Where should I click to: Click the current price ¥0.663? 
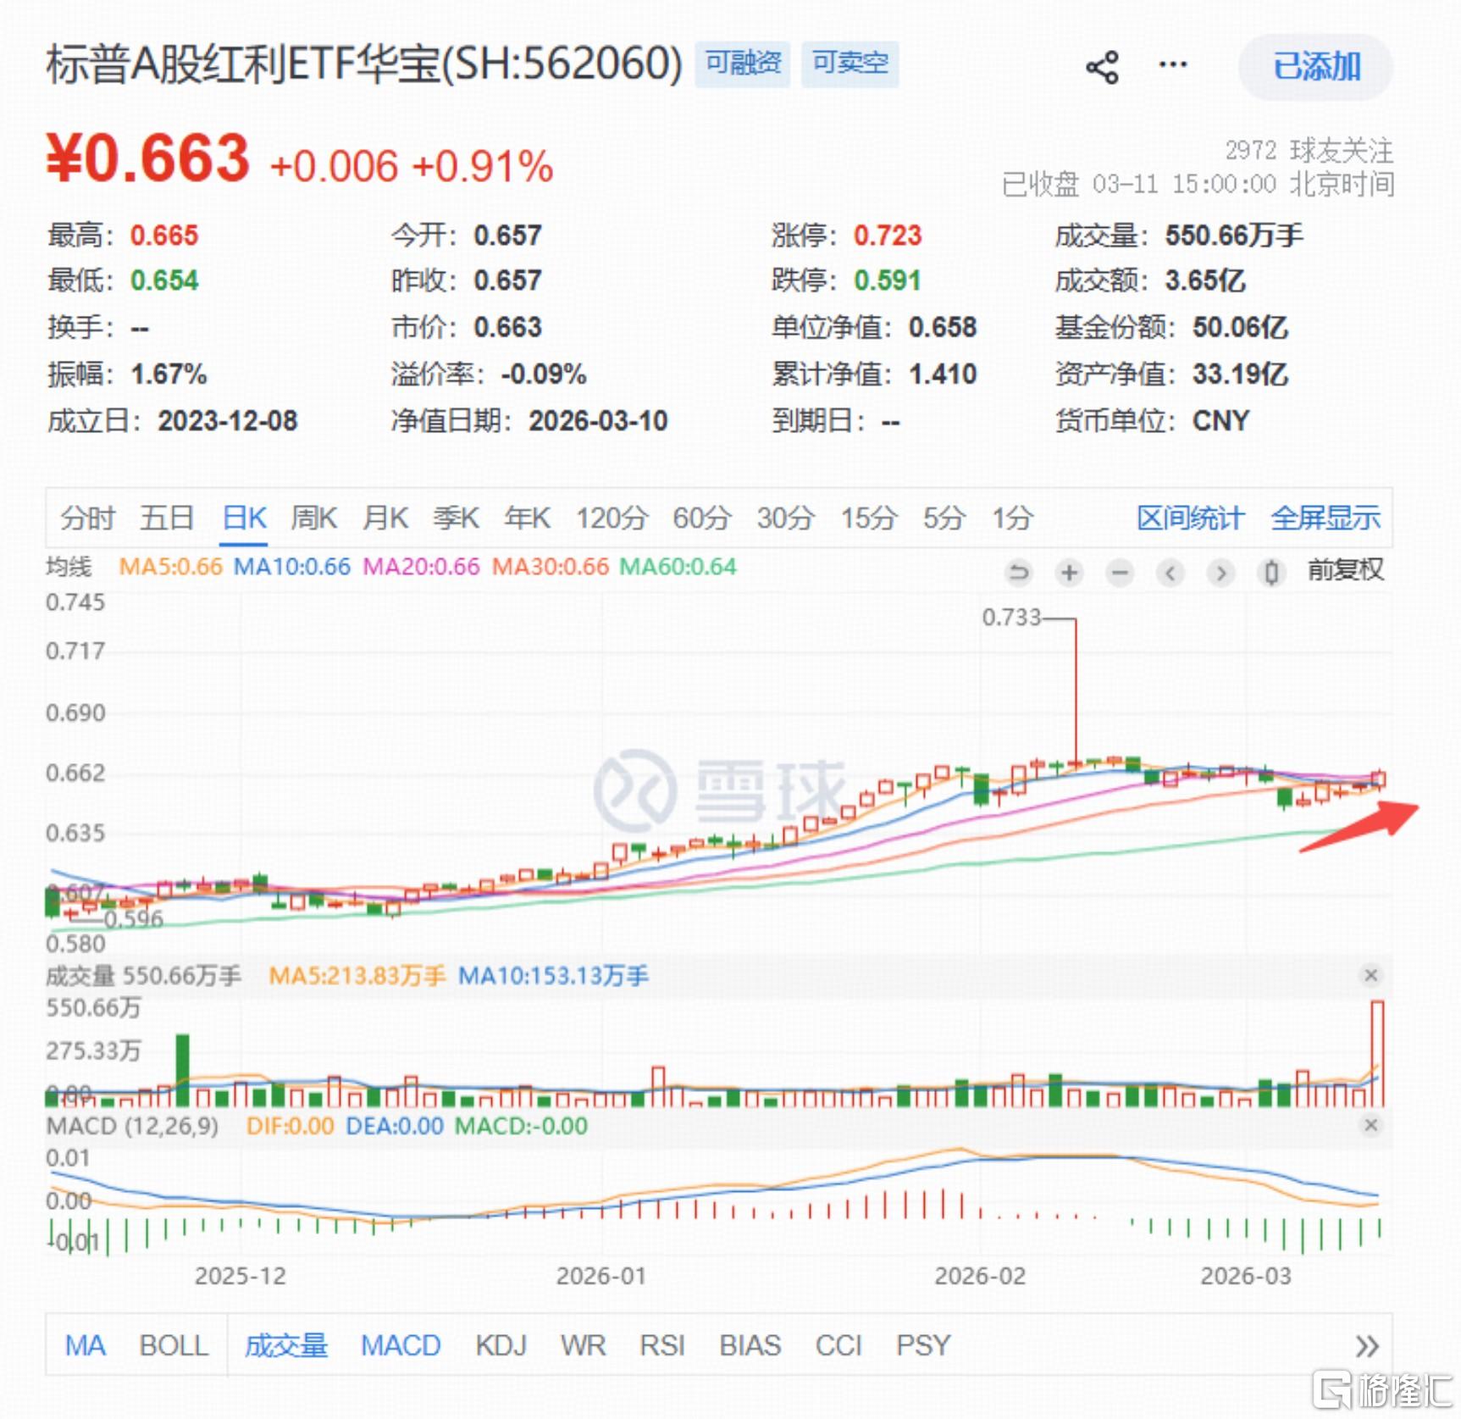pos(148,158)
